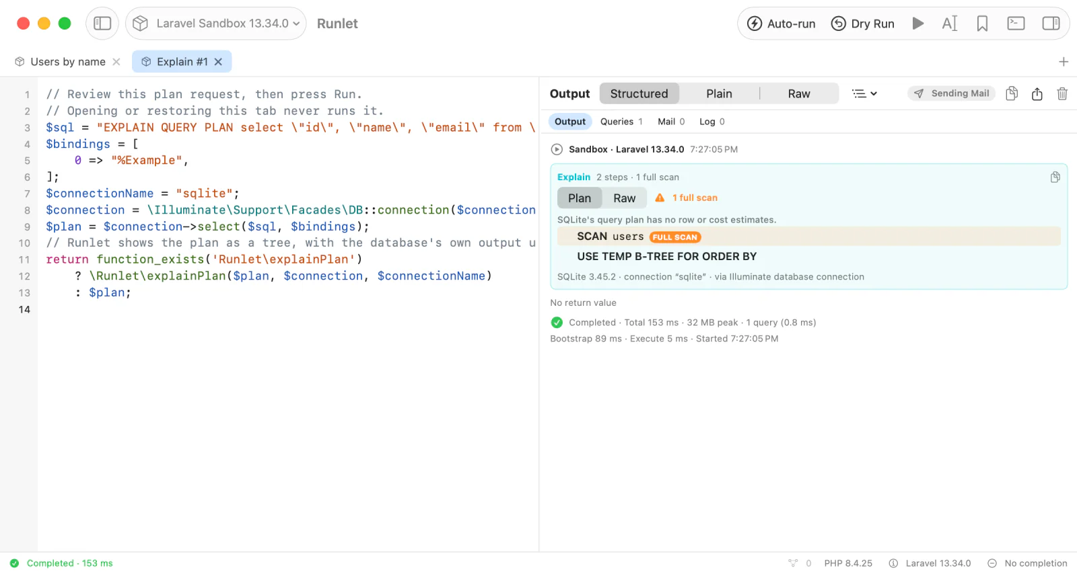
Task: Close the Explain #1 tab
Action: point(218,62)
